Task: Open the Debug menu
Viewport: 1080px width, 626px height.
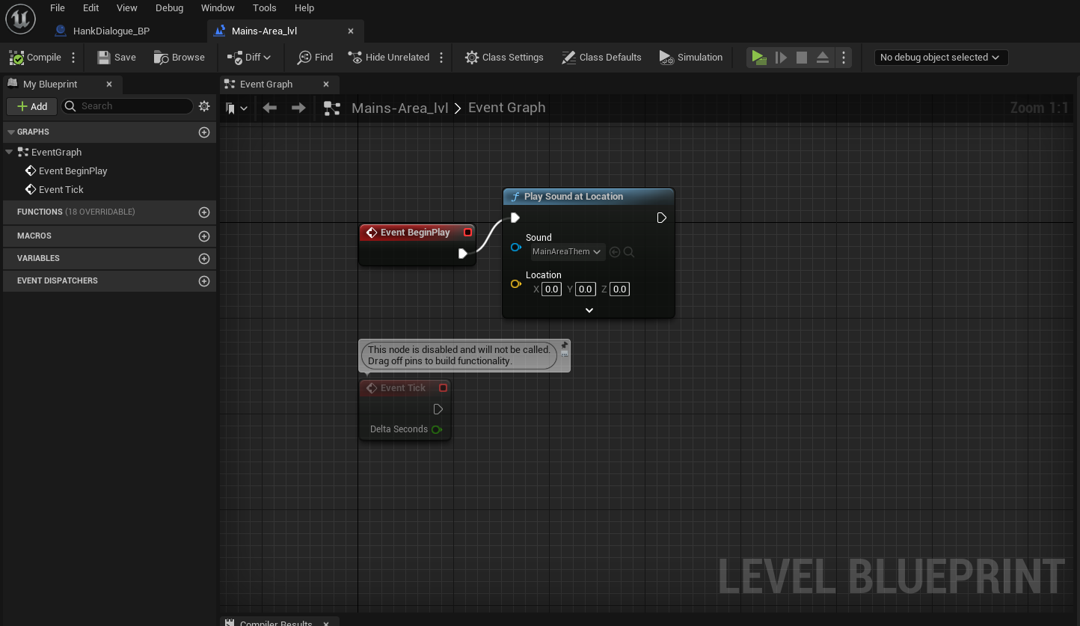Action: [x=169, y=7]
